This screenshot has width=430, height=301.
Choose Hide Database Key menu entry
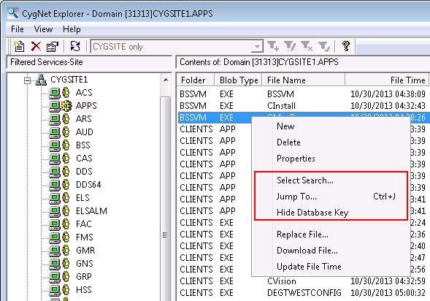point(331,213)
